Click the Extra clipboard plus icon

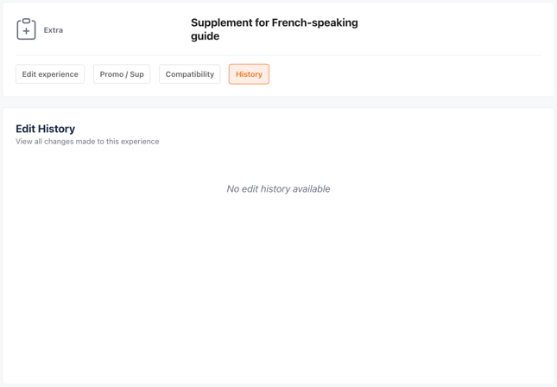pyautogui.click(x=27, y=29)
